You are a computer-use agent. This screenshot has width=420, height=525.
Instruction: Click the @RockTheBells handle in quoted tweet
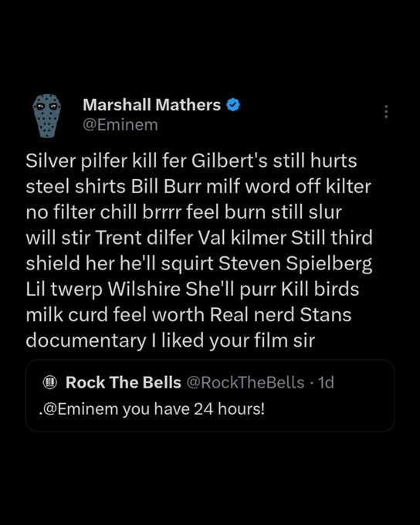click(246, 382)
